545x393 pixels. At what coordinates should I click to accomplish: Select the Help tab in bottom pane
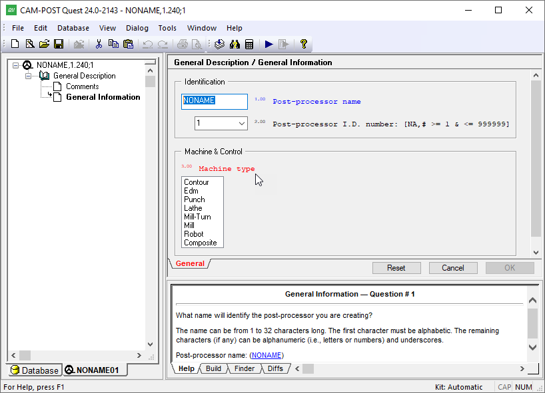pyautogui.click(x=187, y=368)
